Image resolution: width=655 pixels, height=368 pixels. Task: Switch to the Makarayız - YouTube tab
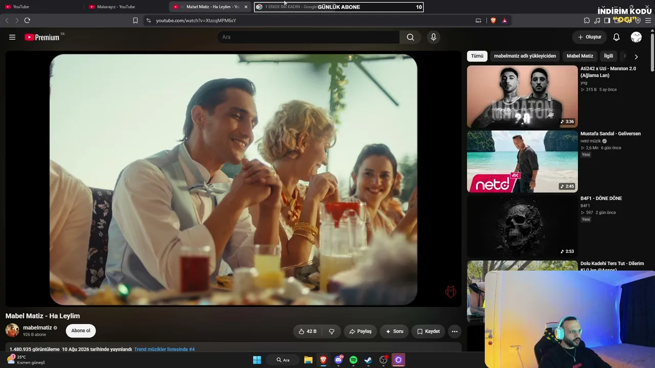[126, 7]
